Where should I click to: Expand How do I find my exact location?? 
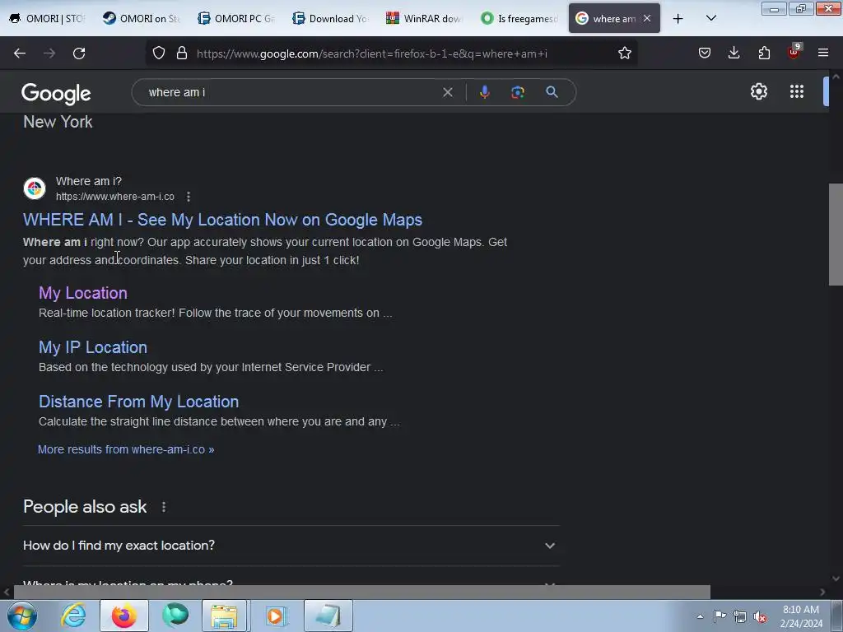tap(291, 546)
